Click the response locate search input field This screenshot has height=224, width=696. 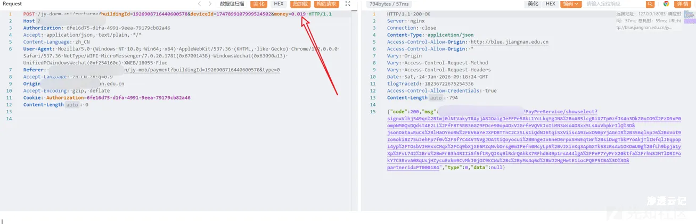pyautogui.click(x=612, y=4)
